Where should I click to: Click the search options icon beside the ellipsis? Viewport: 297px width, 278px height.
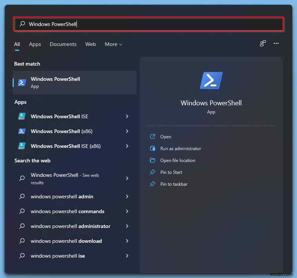coord(263,43)
